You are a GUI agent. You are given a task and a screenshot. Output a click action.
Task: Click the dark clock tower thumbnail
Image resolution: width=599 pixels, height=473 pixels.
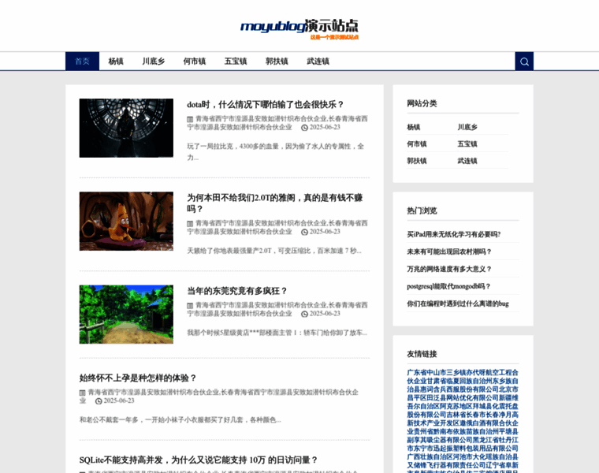(126, 128)
